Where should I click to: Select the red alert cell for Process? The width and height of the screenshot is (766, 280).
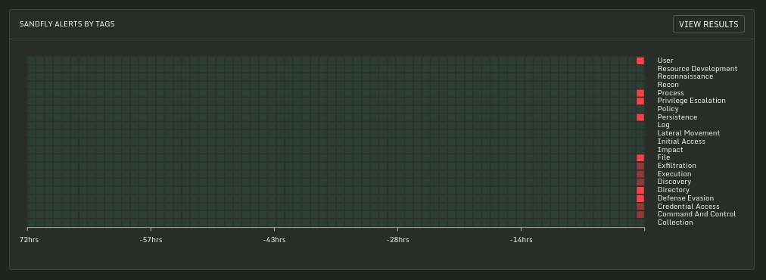640,93
